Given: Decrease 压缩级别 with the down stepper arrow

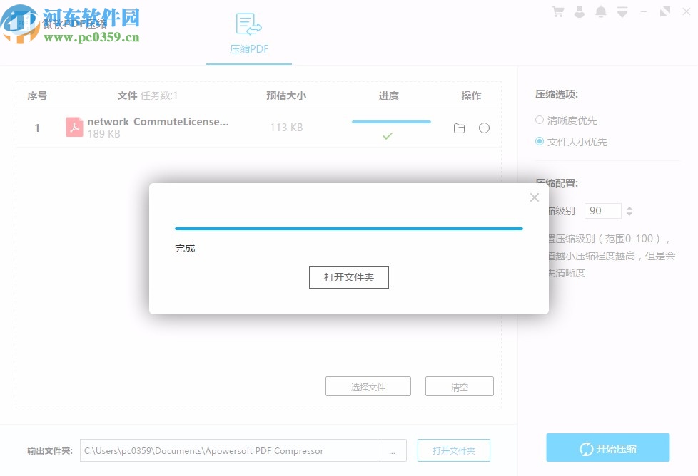Looking at the screenshot, I should click(629, 214).
